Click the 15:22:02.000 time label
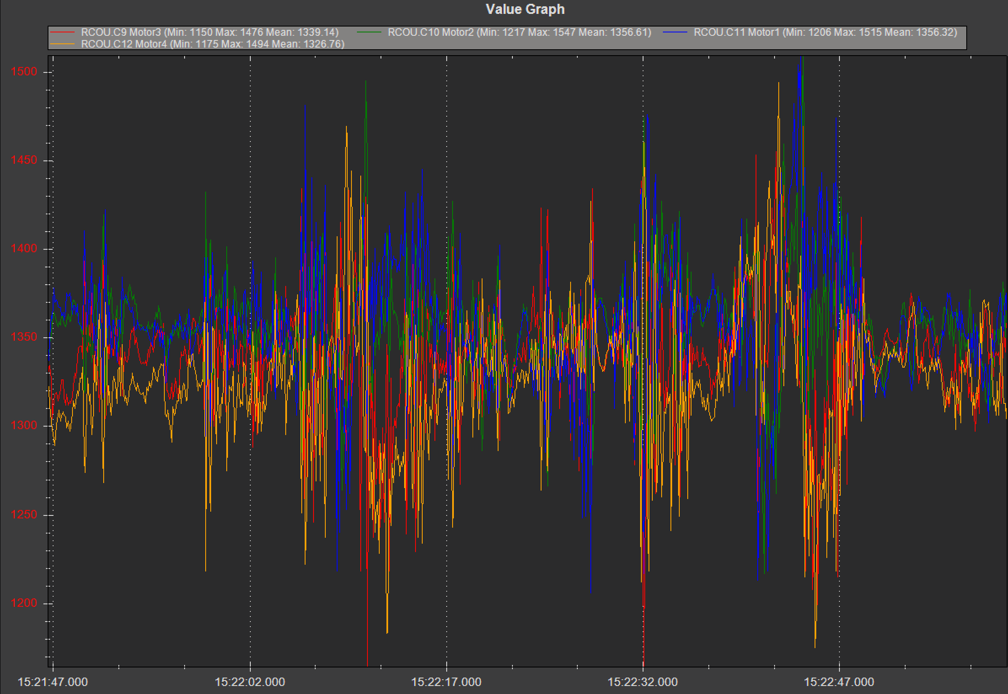This screenshot has width=1008, height=694. (250, 682)
